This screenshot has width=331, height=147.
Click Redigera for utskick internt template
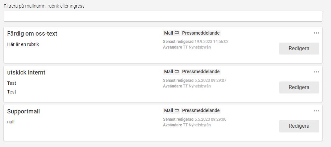[299, 87]
